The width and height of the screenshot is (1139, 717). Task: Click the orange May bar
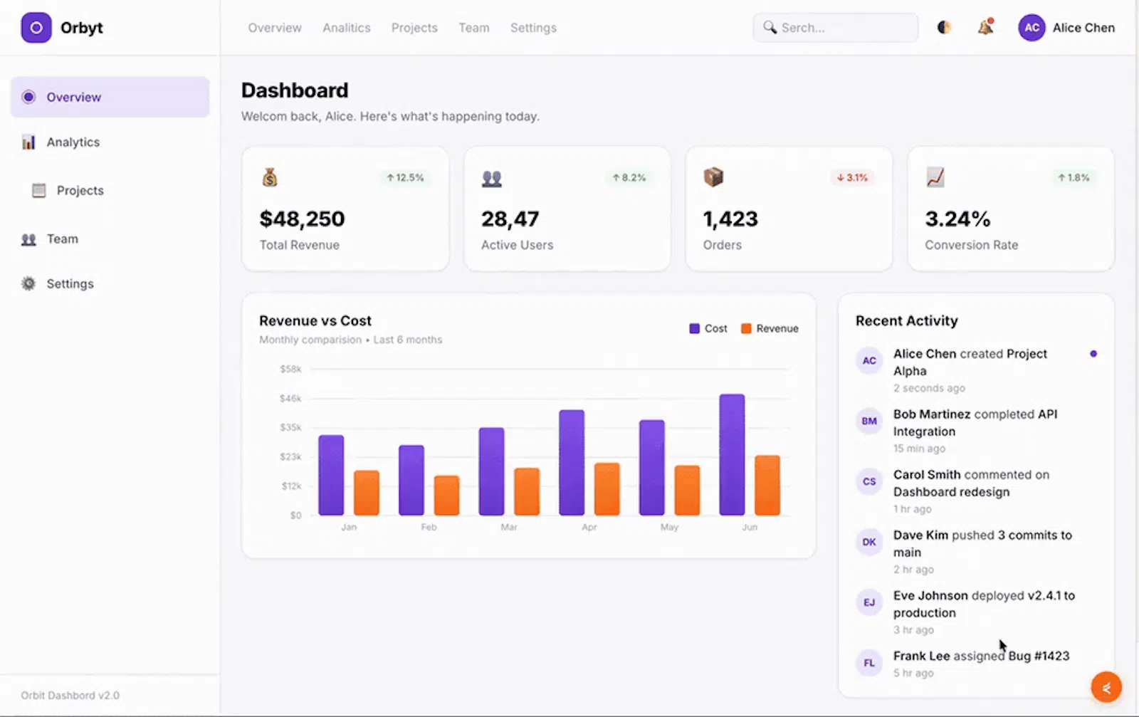687,490
